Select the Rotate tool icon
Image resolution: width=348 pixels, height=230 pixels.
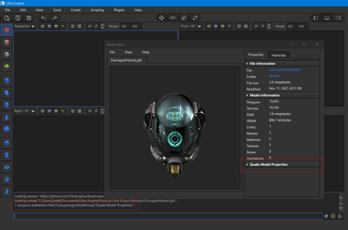173,18
